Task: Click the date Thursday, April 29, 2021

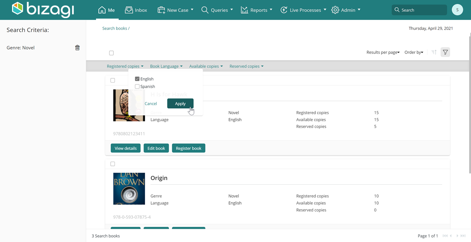Action: point(431,28)
